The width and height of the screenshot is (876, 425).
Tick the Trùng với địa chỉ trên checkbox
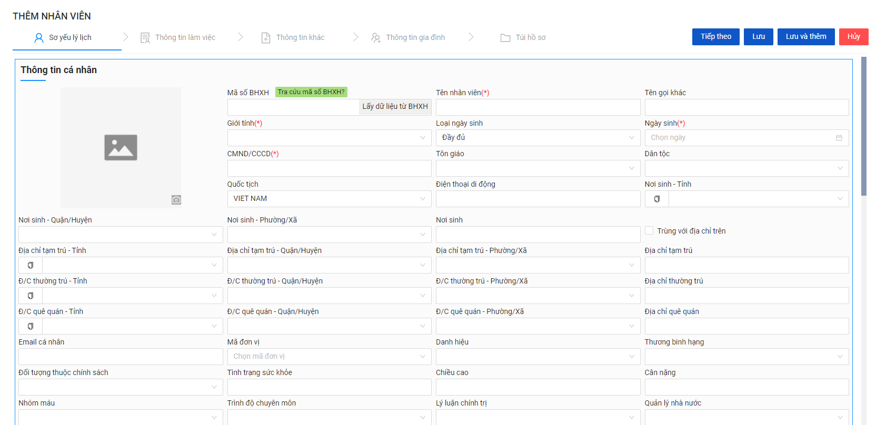[649, 230]
